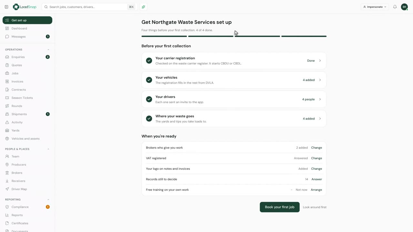
Task: Open Compliance in the sidebar
Action: pyautogui.click(x=27, y=207)
